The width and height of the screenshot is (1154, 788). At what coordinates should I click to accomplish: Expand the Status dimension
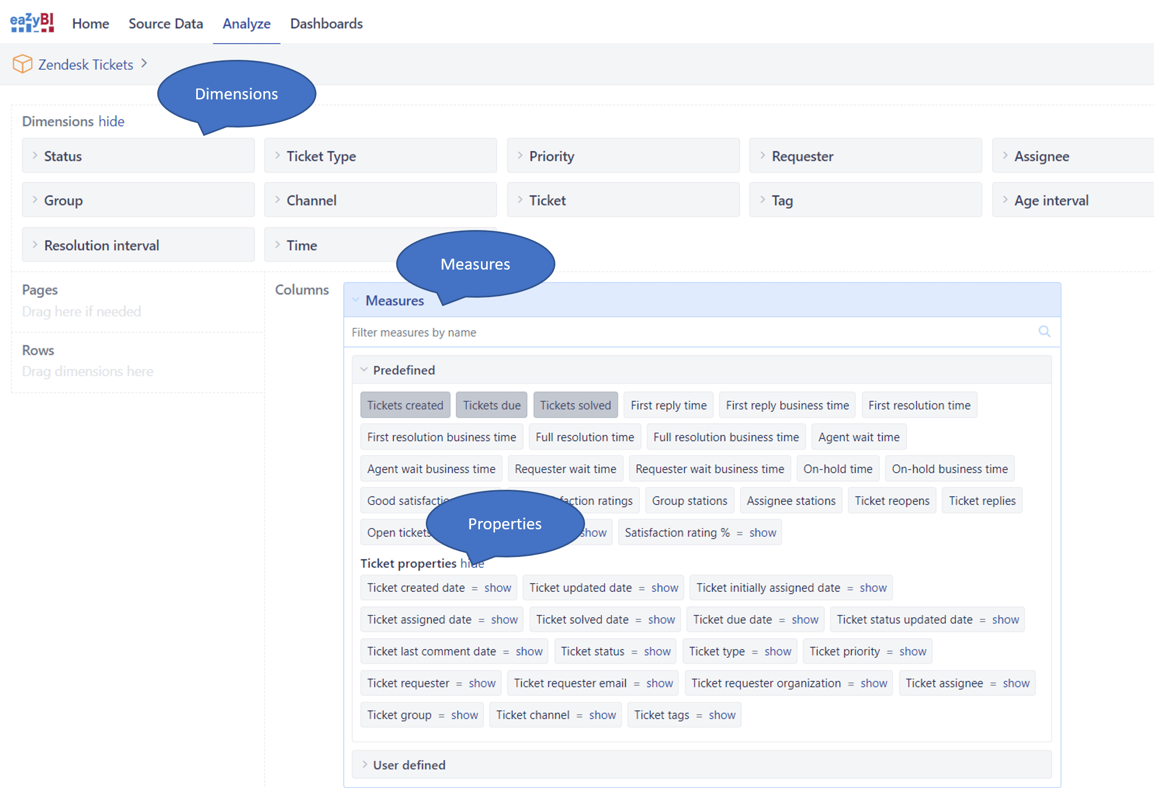coord(35,156)
